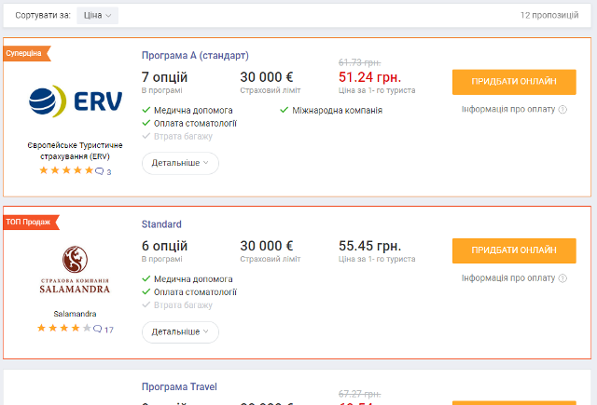597x405 pixels.
Task: Open ERV reviews comment icon
Action: pos(100,171)
